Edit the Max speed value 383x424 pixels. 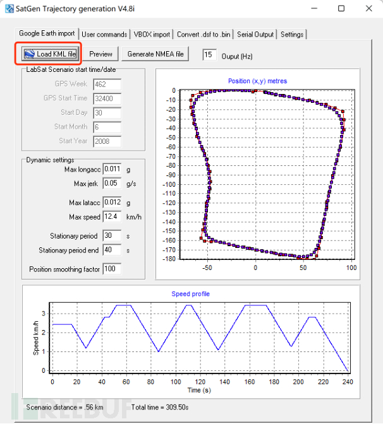click(112, 216)
